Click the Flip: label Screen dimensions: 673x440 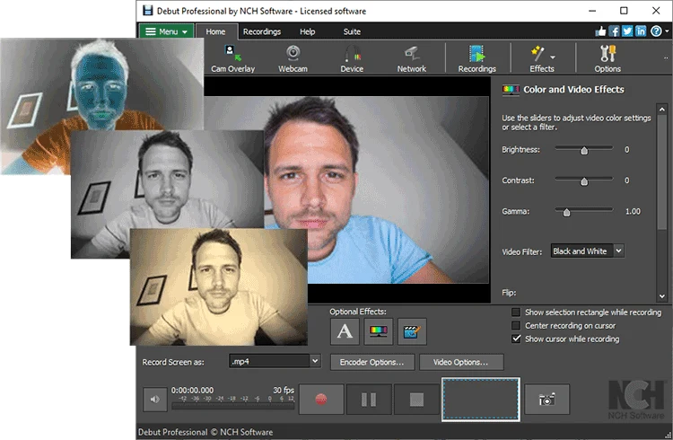(509, 293)
